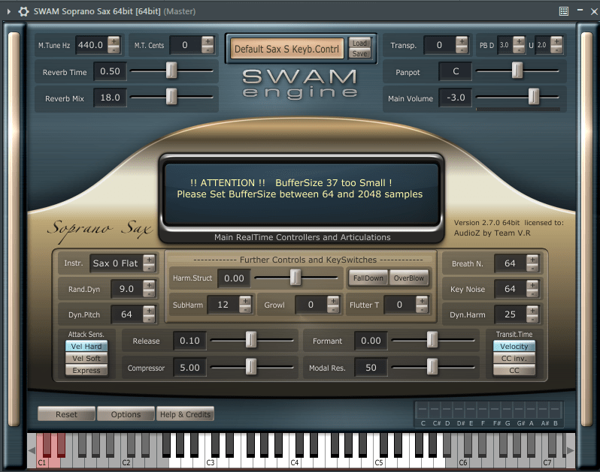Open the Options menu

point(126,414)
